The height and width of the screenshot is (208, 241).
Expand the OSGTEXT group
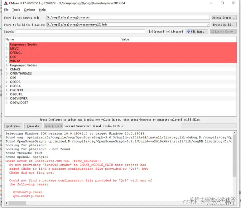pyautogui.click(x=7, y=90)
